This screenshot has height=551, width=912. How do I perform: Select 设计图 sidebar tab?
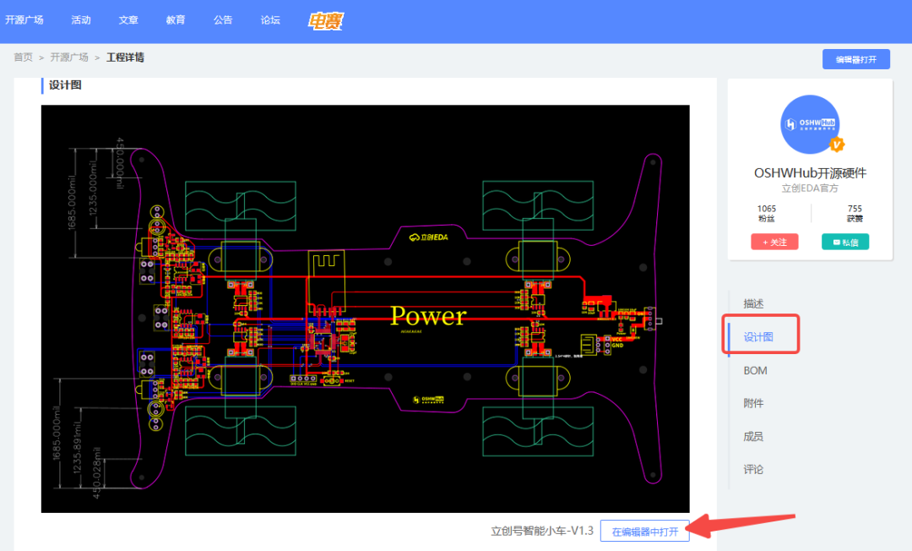(758, 337)
